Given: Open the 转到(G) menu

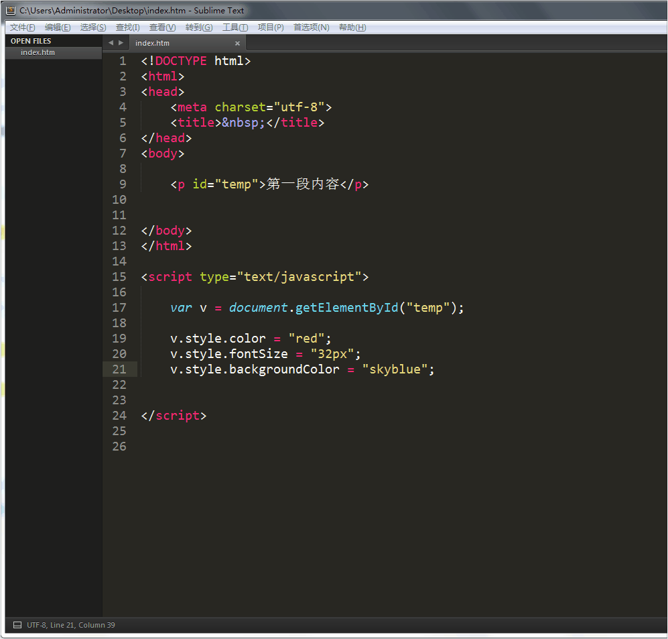Looking at the screenshot, I should coord(199,27).
